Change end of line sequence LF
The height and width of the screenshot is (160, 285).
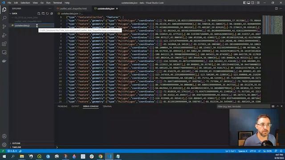(x=259, y=151)
